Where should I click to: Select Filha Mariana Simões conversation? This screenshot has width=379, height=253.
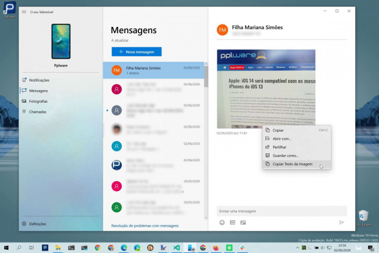[x=153, y=70]
